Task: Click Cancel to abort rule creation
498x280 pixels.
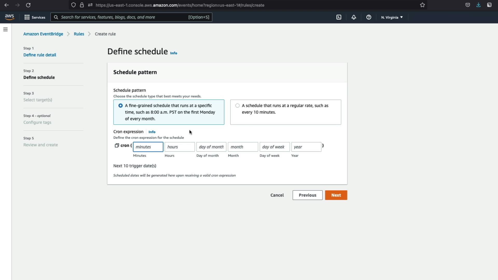Action: pos(277,195)
